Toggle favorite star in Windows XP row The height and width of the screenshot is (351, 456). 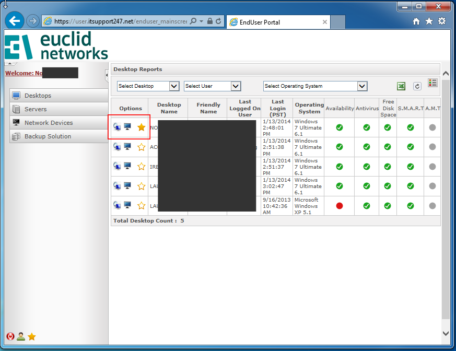pyautogui.click(x=142, y=206)
